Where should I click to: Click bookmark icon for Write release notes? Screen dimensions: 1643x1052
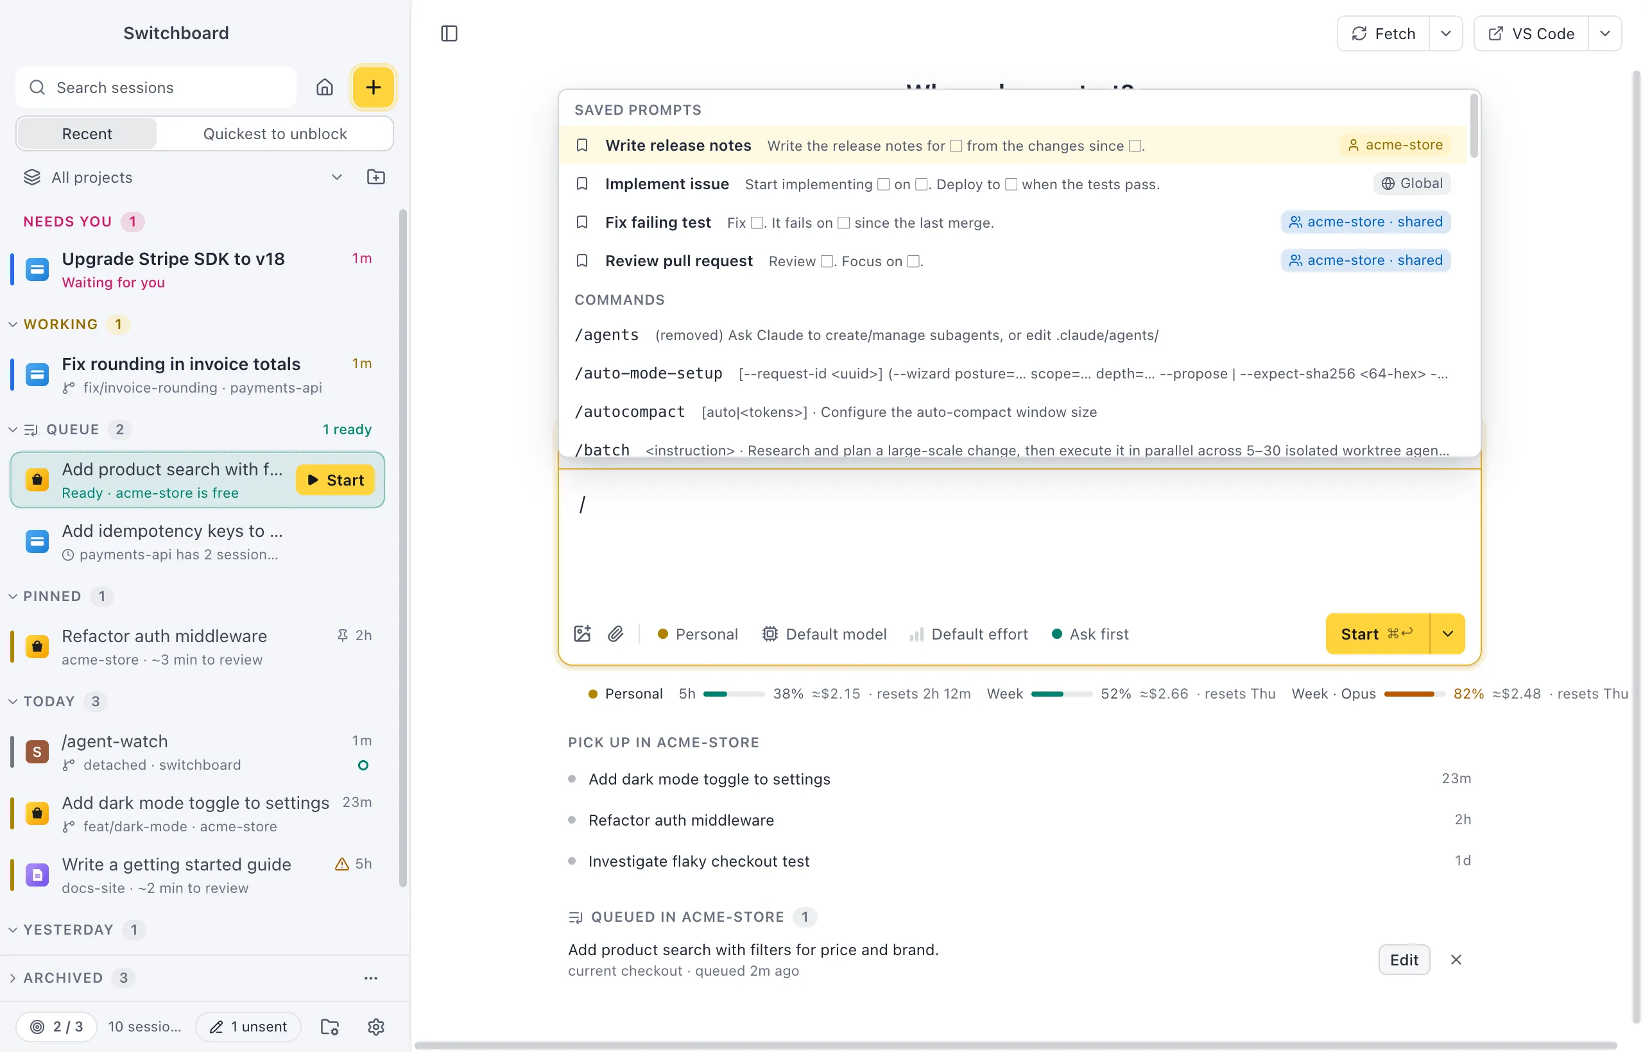tap(582, 146)
